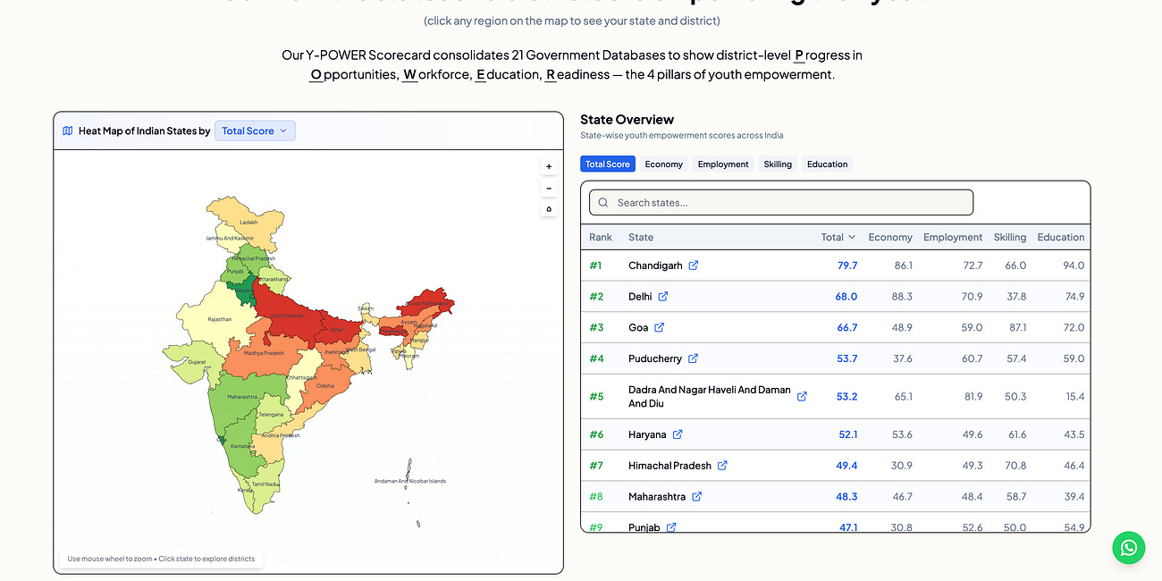Switch to the Economy tab

click(664, 164)
